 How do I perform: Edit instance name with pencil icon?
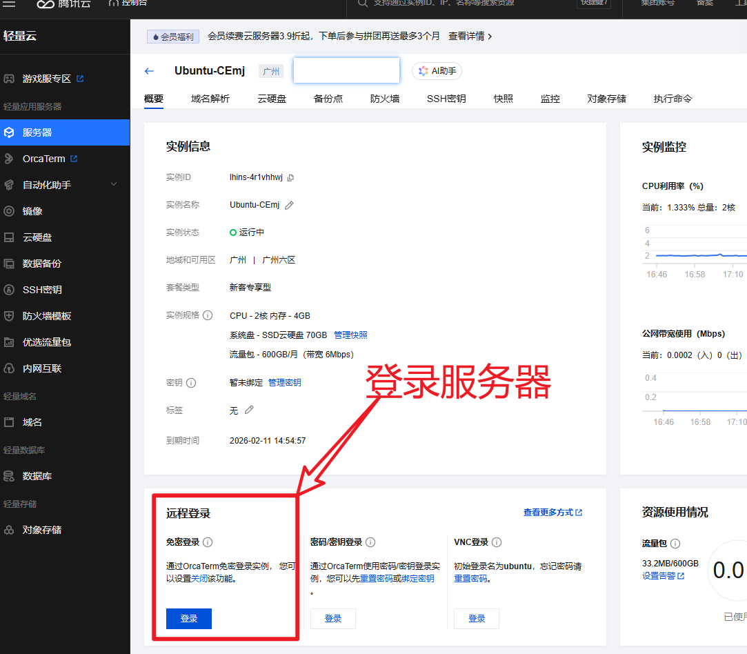(290, 205)
